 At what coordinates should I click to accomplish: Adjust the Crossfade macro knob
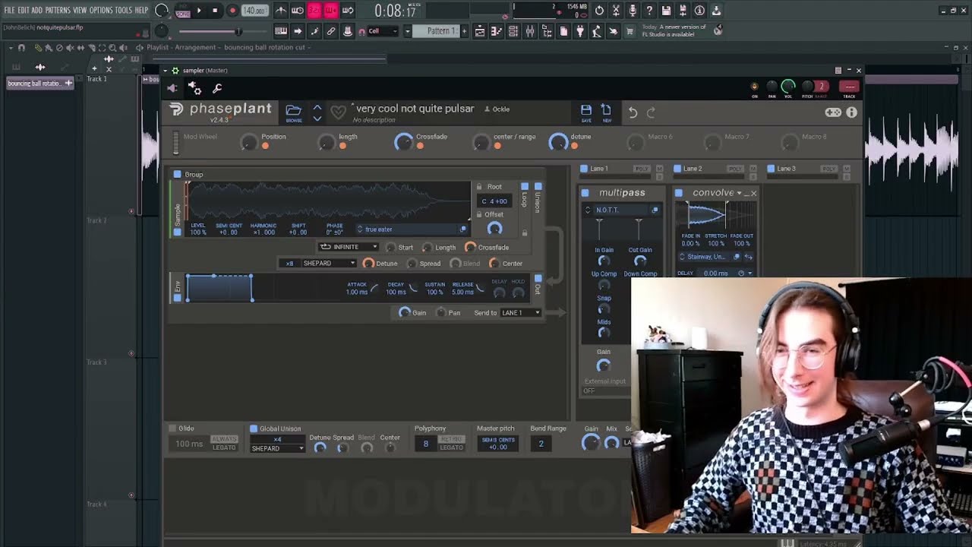click(x=403, y=142)
